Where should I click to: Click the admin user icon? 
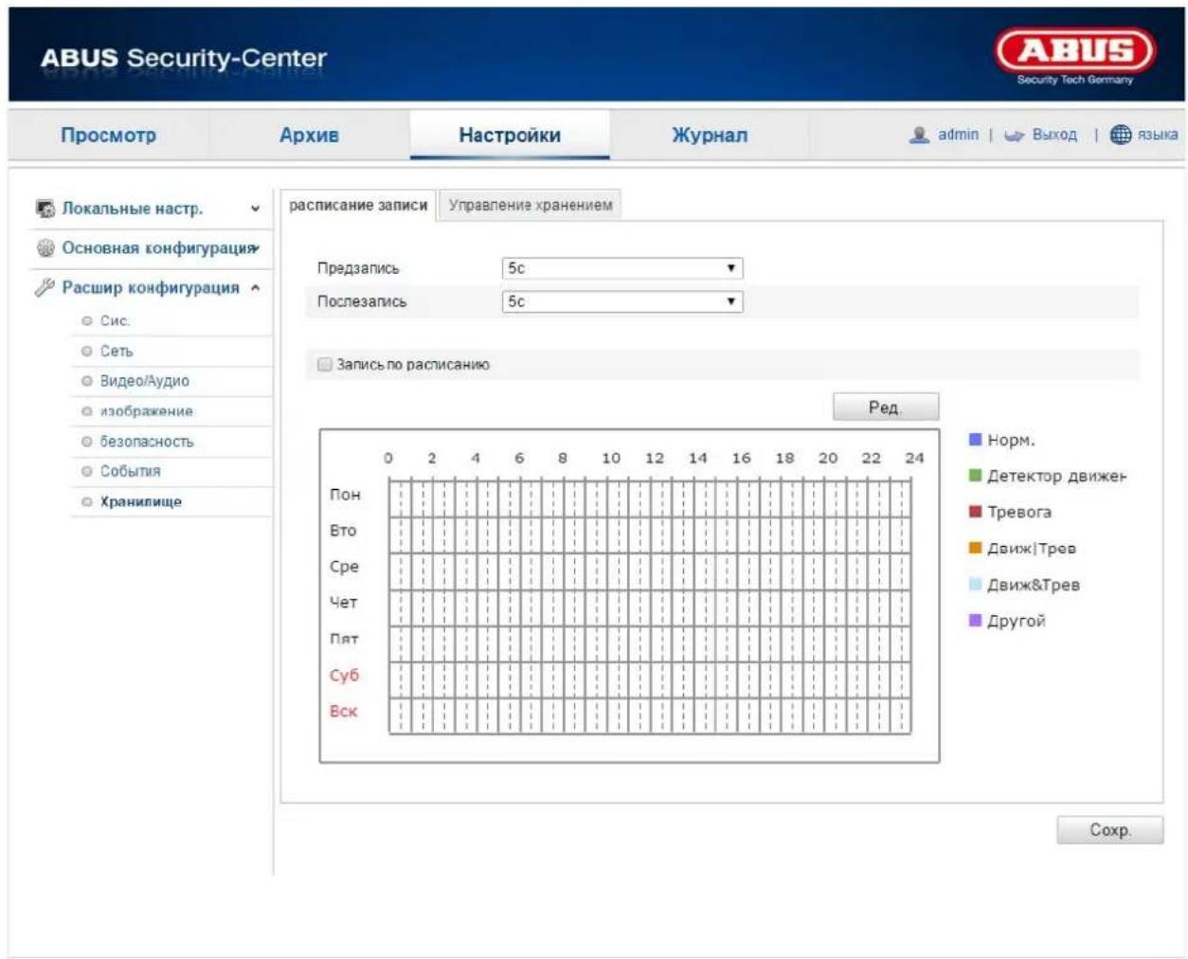pyautogui.click(x=918, y=135)
